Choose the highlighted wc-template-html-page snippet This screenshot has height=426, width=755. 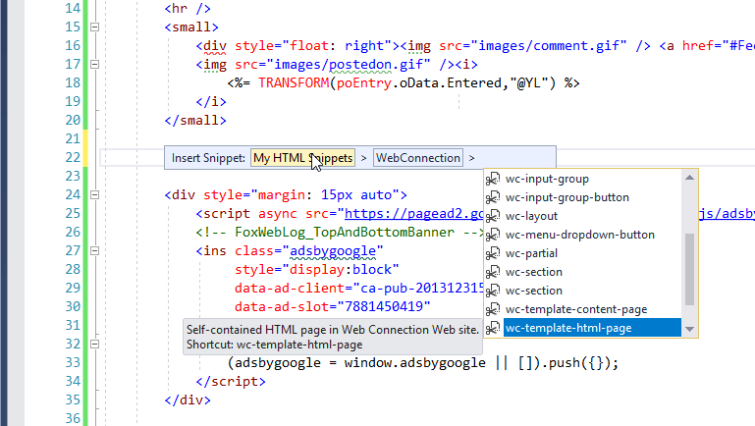581,328
